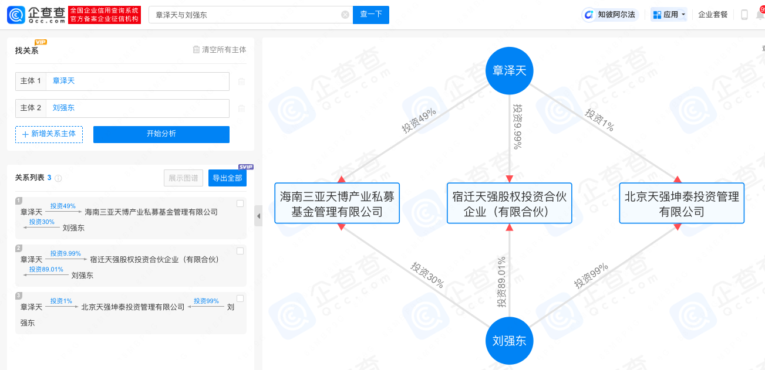Click the 北京天强坤泰投资管理有限公司 graph box
765x370 pixels.
tap(682, 203)
